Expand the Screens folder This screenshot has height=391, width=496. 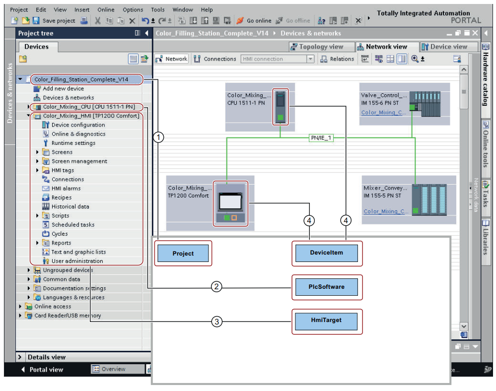point(38,152)
